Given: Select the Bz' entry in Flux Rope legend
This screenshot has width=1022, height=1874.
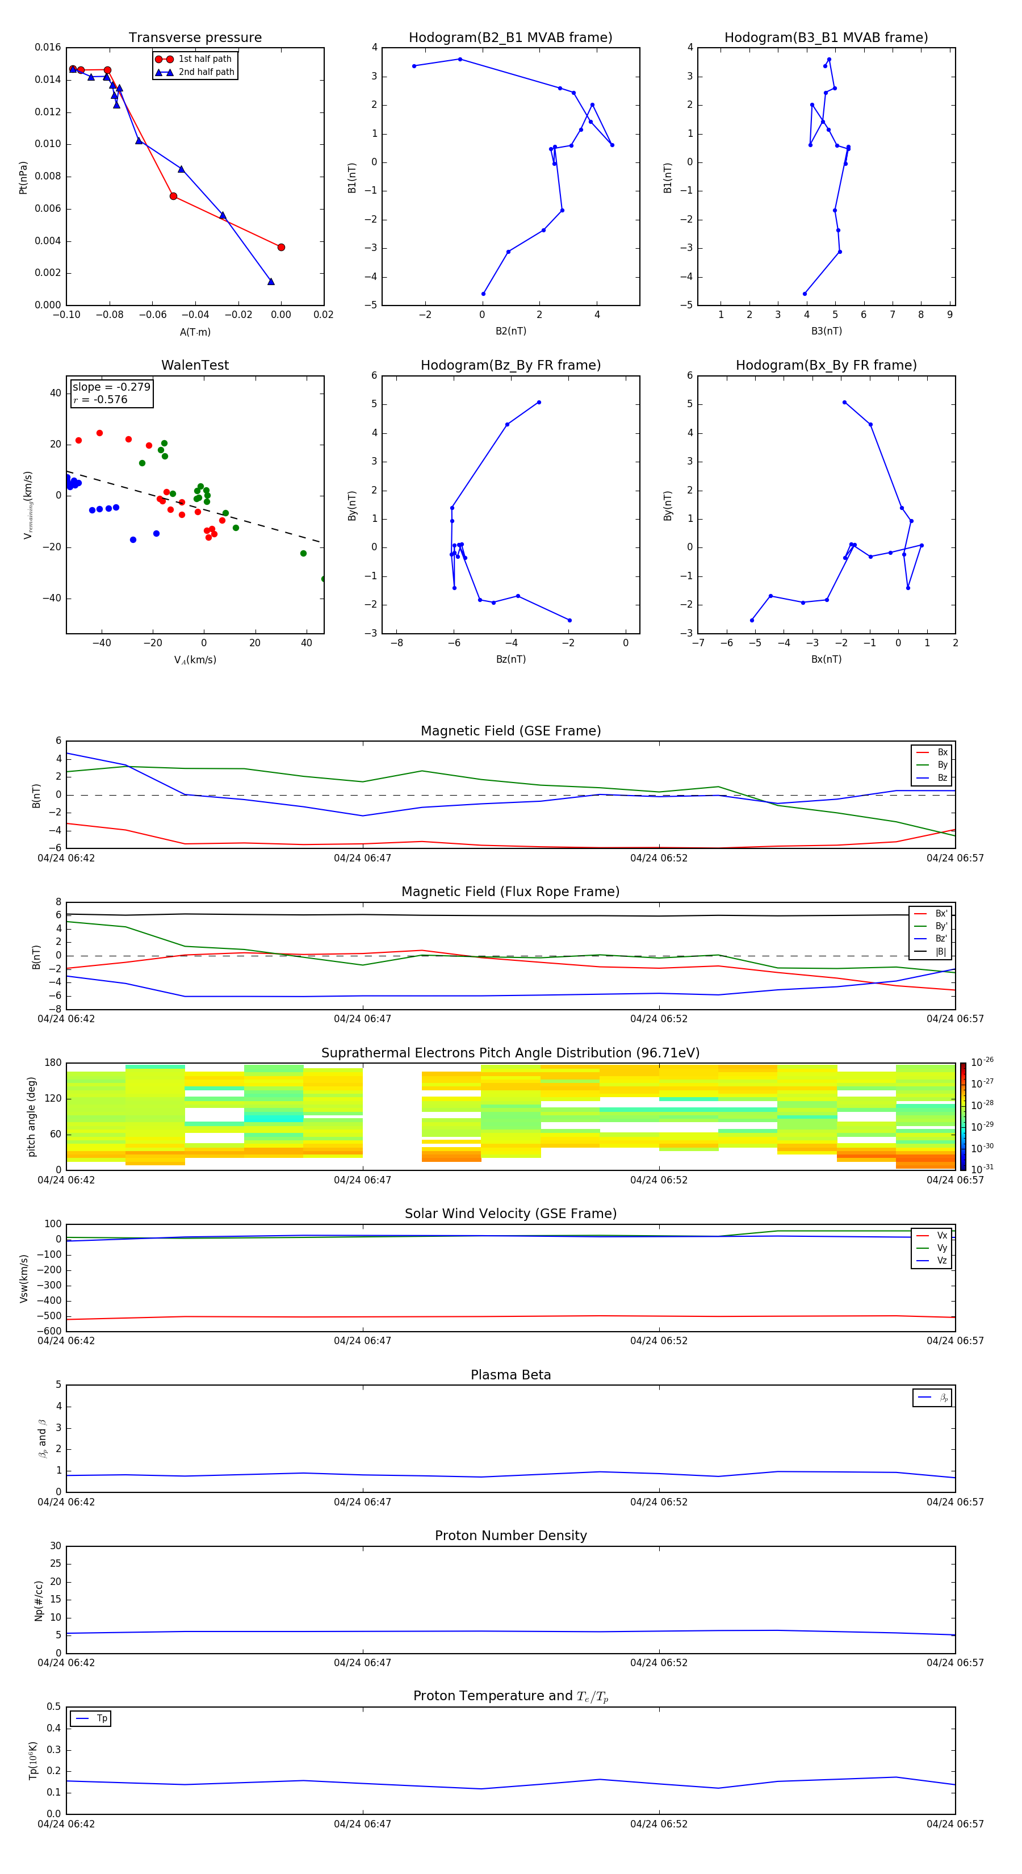Looking at the screenshot, I should [931, 939].
